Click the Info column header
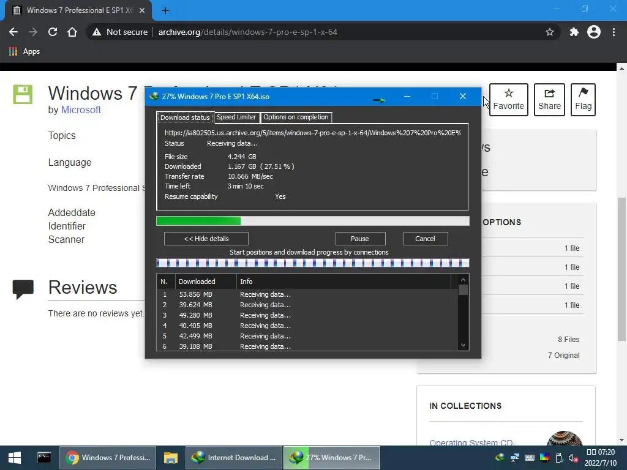Viewport: 627px width, 470px height. click(x=344, y=282)
